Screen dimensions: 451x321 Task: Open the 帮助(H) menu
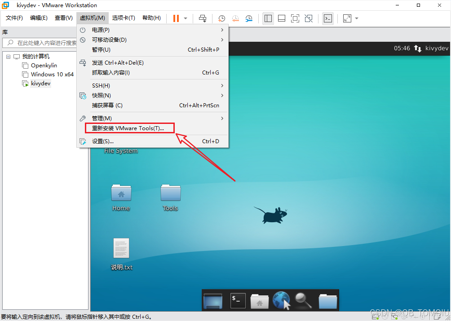point(151,18)
